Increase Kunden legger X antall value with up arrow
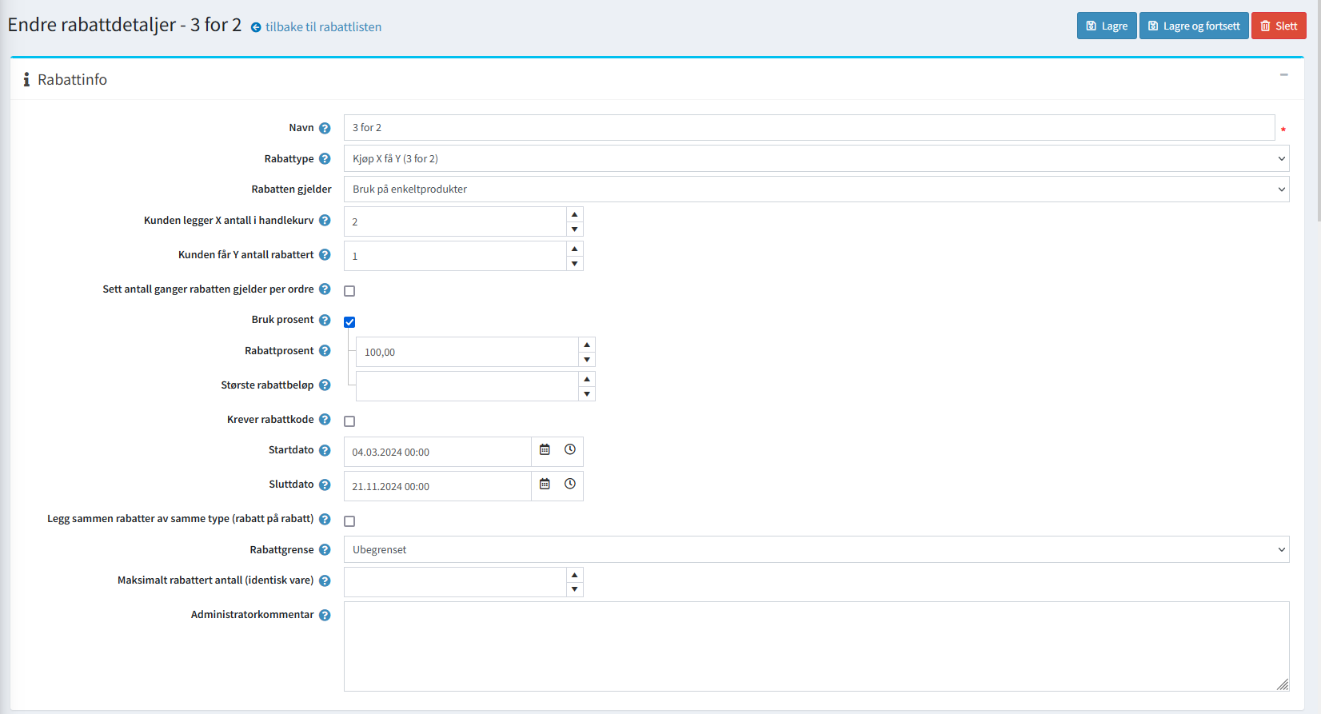The width and height of the screenshot is (1321, 714). click(574, 214)
